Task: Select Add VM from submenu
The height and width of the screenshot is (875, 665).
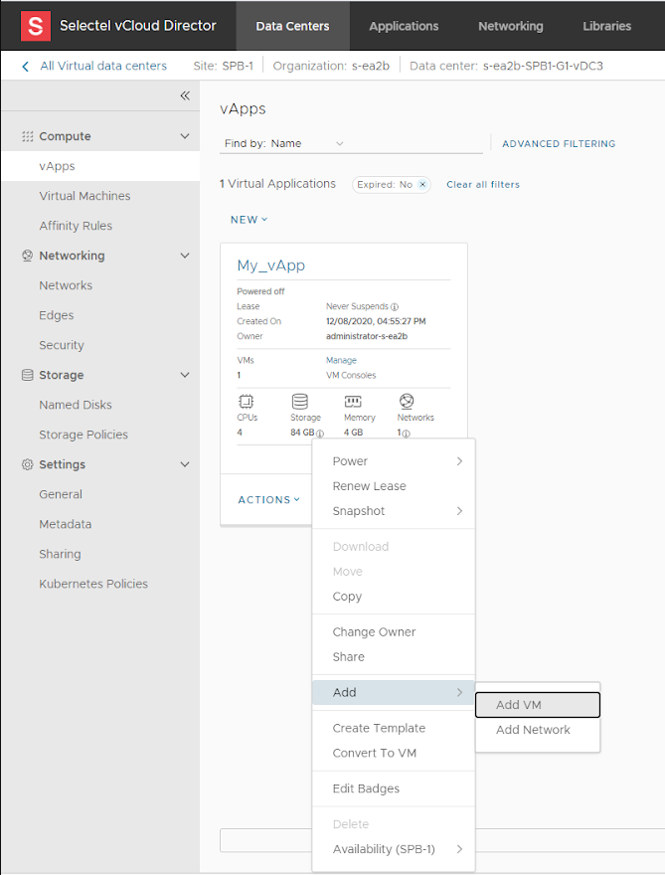Action: (x=538, y=705)
